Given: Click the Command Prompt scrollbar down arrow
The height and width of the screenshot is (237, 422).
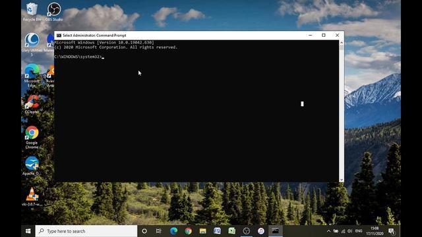Looking at the screenshot, I should click(x=342, y=180).
